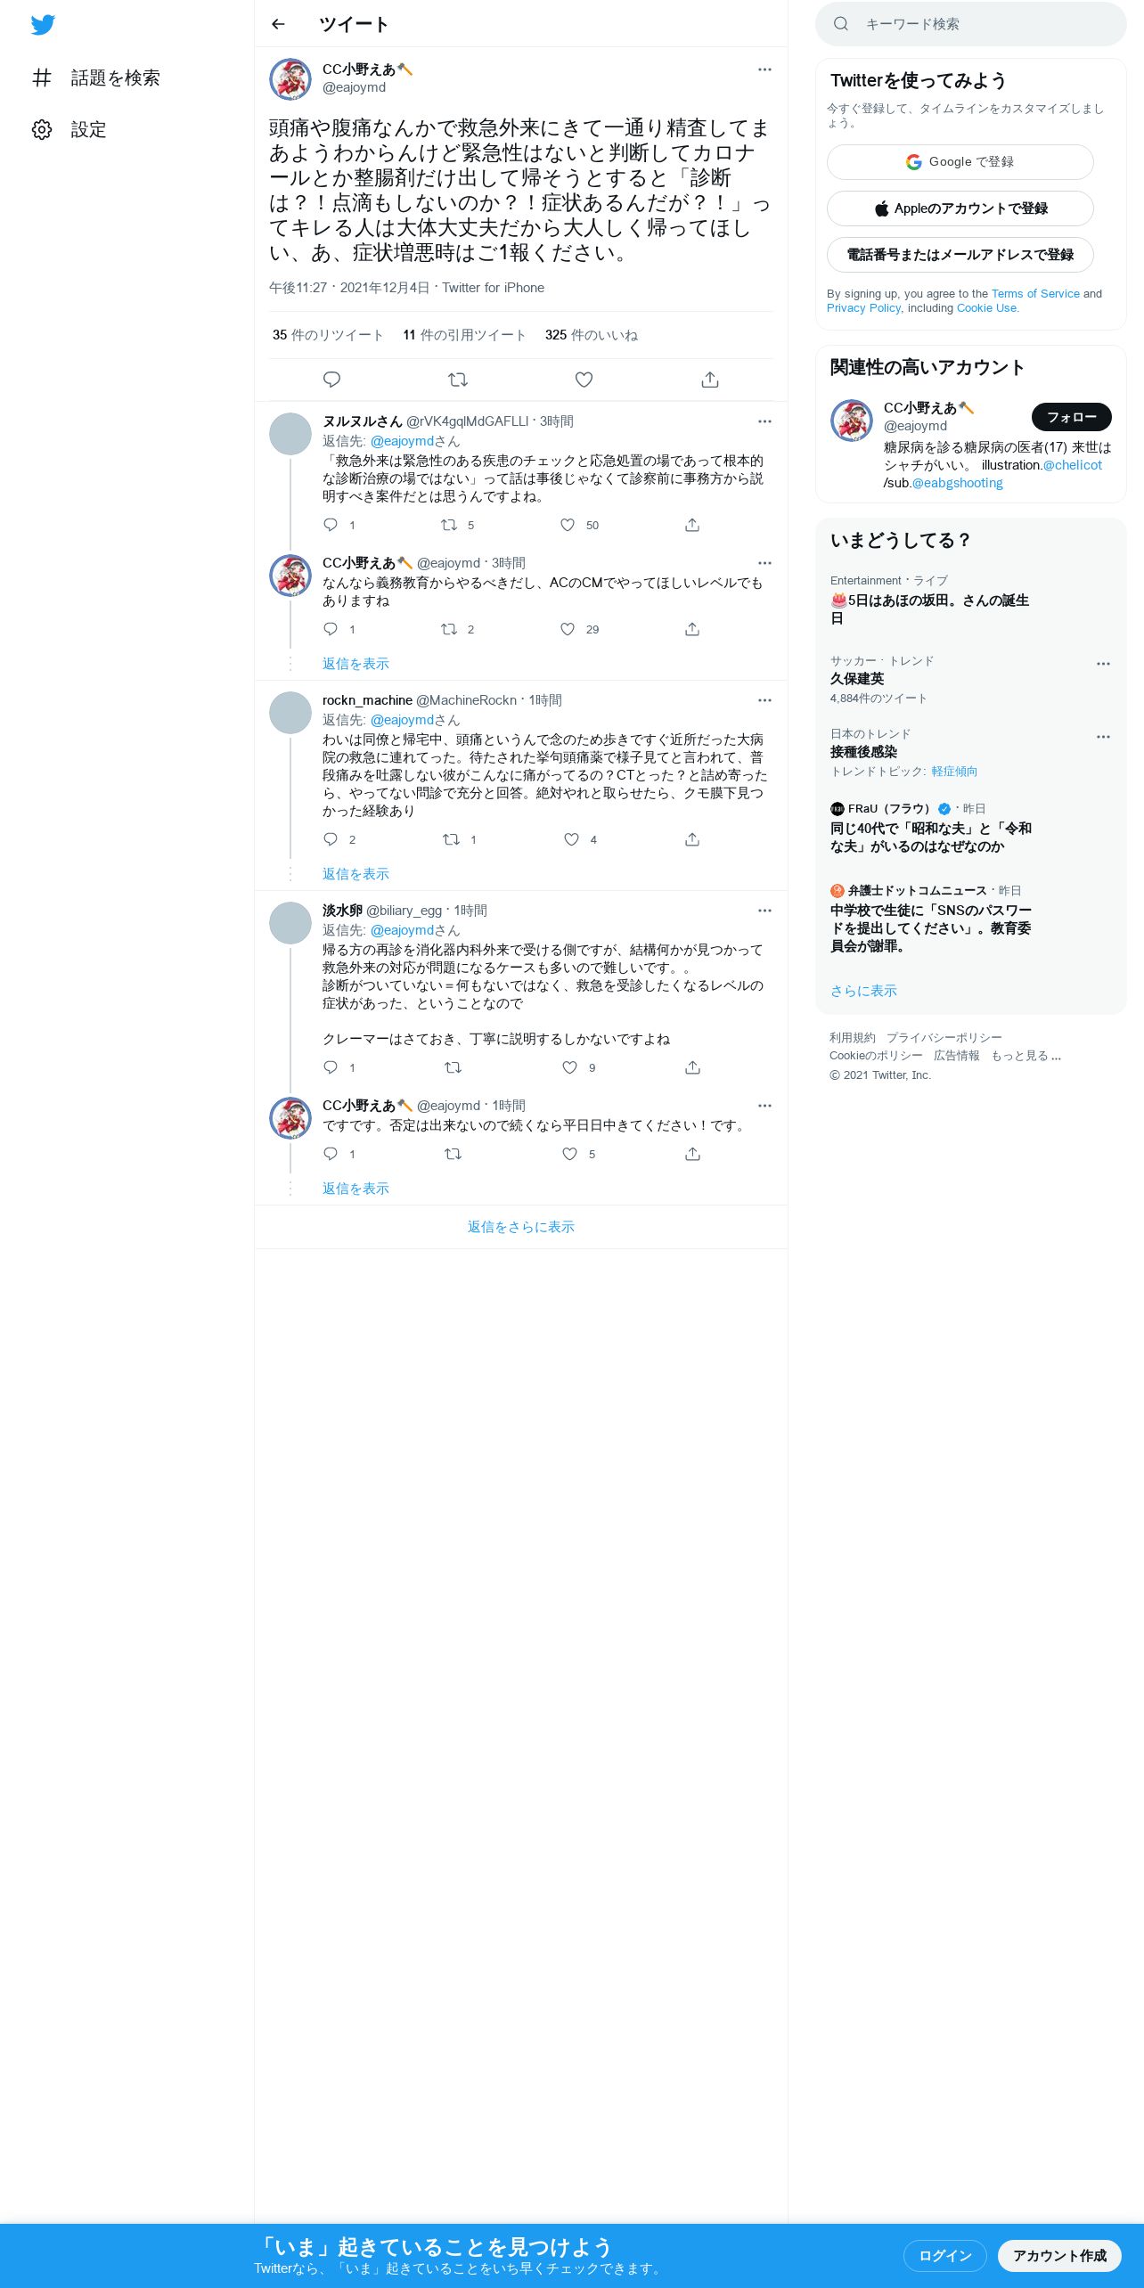The height and width of the screenshot is (2288, 1144).
Task: Click the Twitter bird logo
Action: tap(43, 24)
